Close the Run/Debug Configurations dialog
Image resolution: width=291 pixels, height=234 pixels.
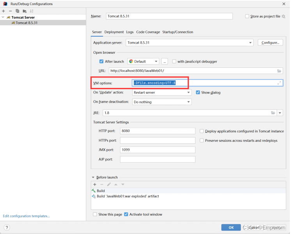pos(284,4)
